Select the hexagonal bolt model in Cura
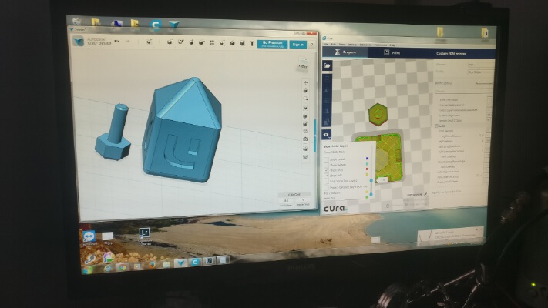Image resolution: width=548 pixels, height=308 pixels. point(378,114)
